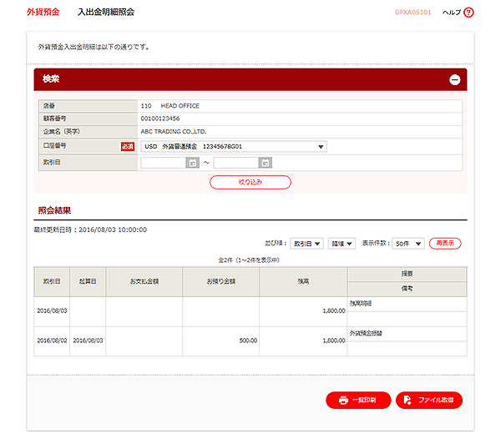Screen dimensions: 501x444
Task: Click the 2016/08/02 transaction date cell
Action: [52, 341]
